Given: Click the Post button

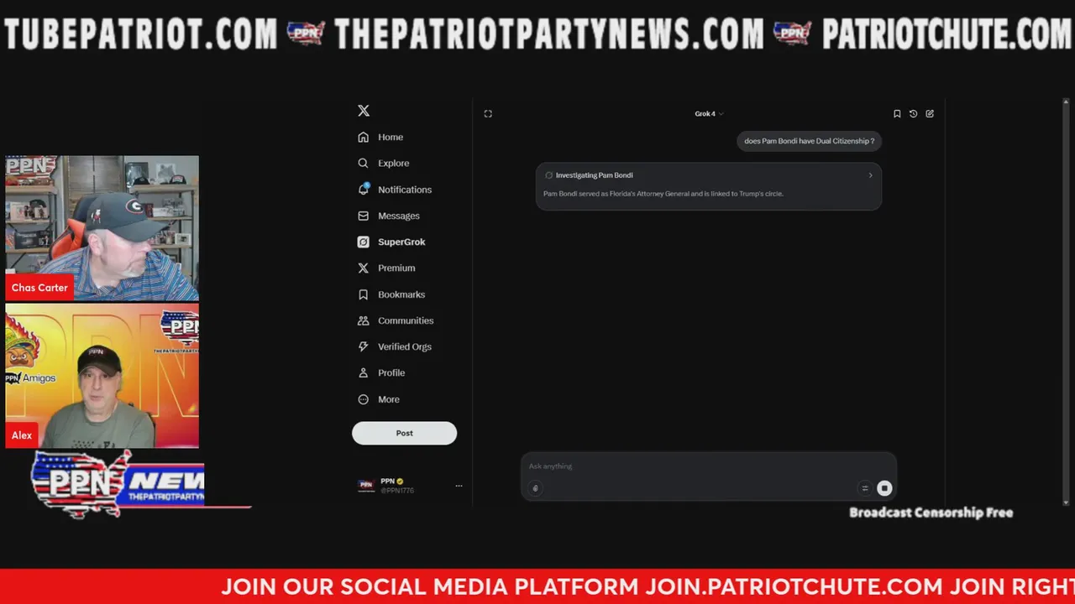Looking at the screenshot, I should point(404,433).
